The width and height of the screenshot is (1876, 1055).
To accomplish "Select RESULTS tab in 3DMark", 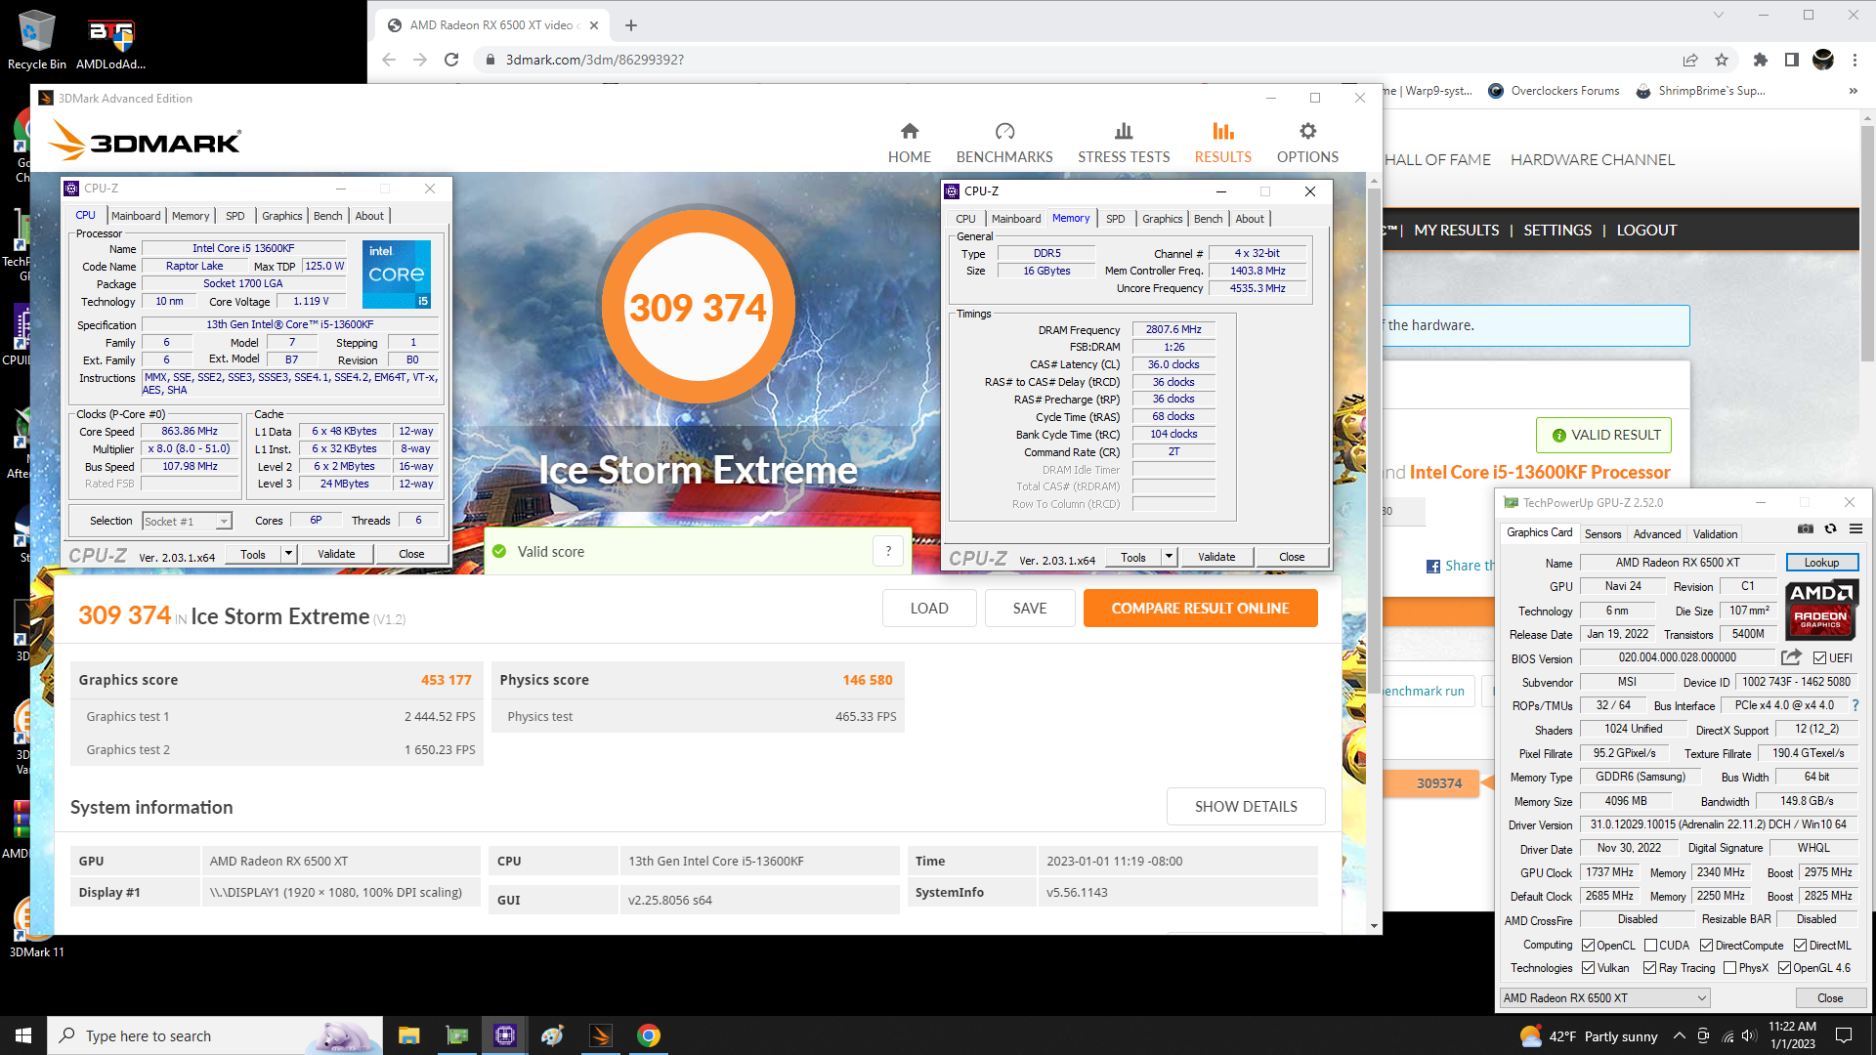I will pos(1222,143).
